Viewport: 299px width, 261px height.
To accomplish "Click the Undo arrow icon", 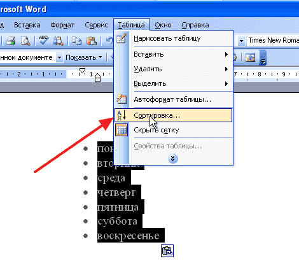I will click(x=109, y=41).
